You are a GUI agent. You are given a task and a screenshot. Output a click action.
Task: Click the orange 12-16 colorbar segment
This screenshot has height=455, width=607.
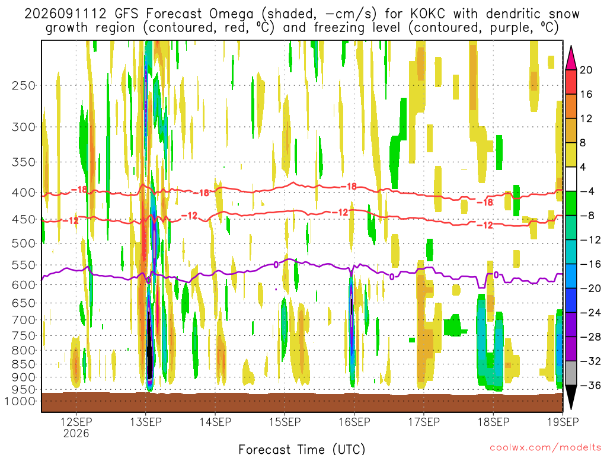point(571,106)
